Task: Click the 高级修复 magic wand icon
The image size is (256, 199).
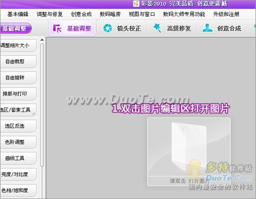Action: tap(157, 28)
